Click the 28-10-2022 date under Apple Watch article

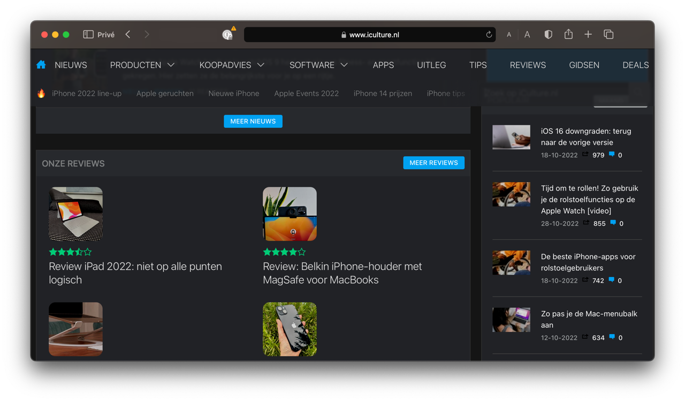(x=560, y=223)
